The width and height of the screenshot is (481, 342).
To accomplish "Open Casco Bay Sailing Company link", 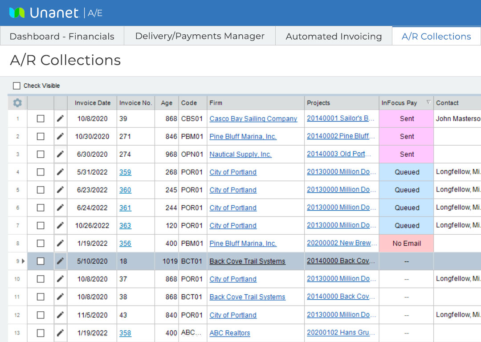I will tap(253, 118).
